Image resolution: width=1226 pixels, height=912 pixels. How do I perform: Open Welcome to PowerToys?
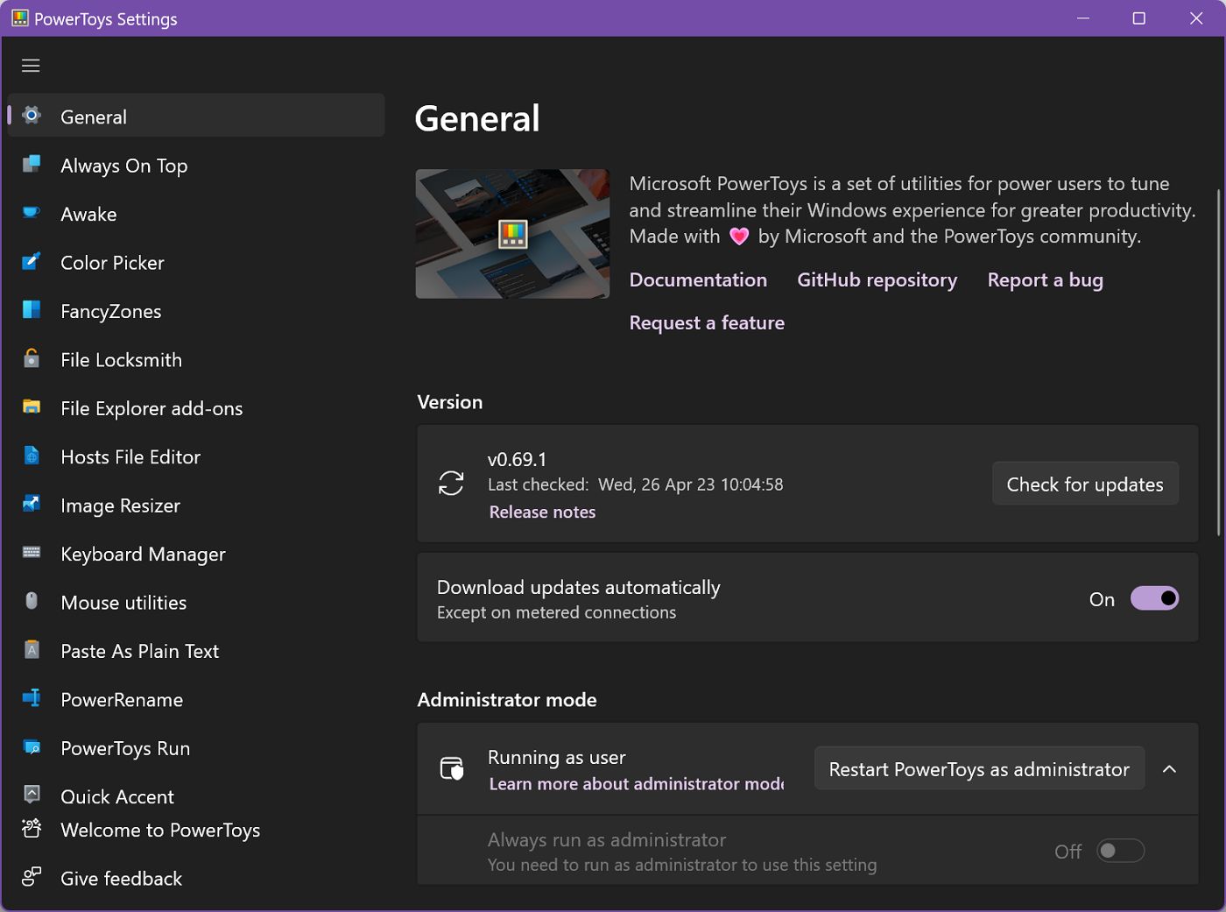pos(196,830)
